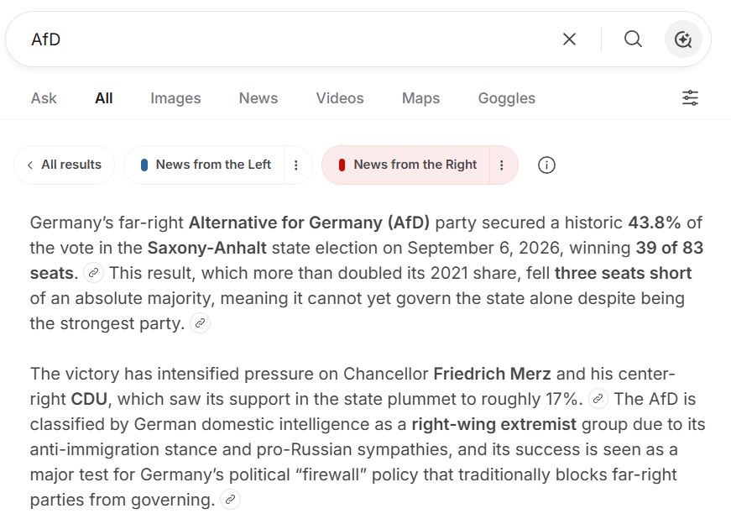The image size is (731, 519).
Task: Open citation link icon after 'parties from governing'
Action: pos(230,500)
